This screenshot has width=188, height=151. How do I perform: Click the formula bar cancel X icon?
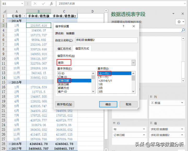point(35,4)
